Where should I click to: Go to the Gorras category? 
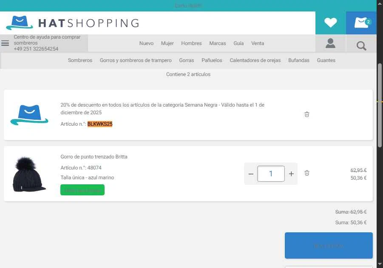click(x=186, y=60)
